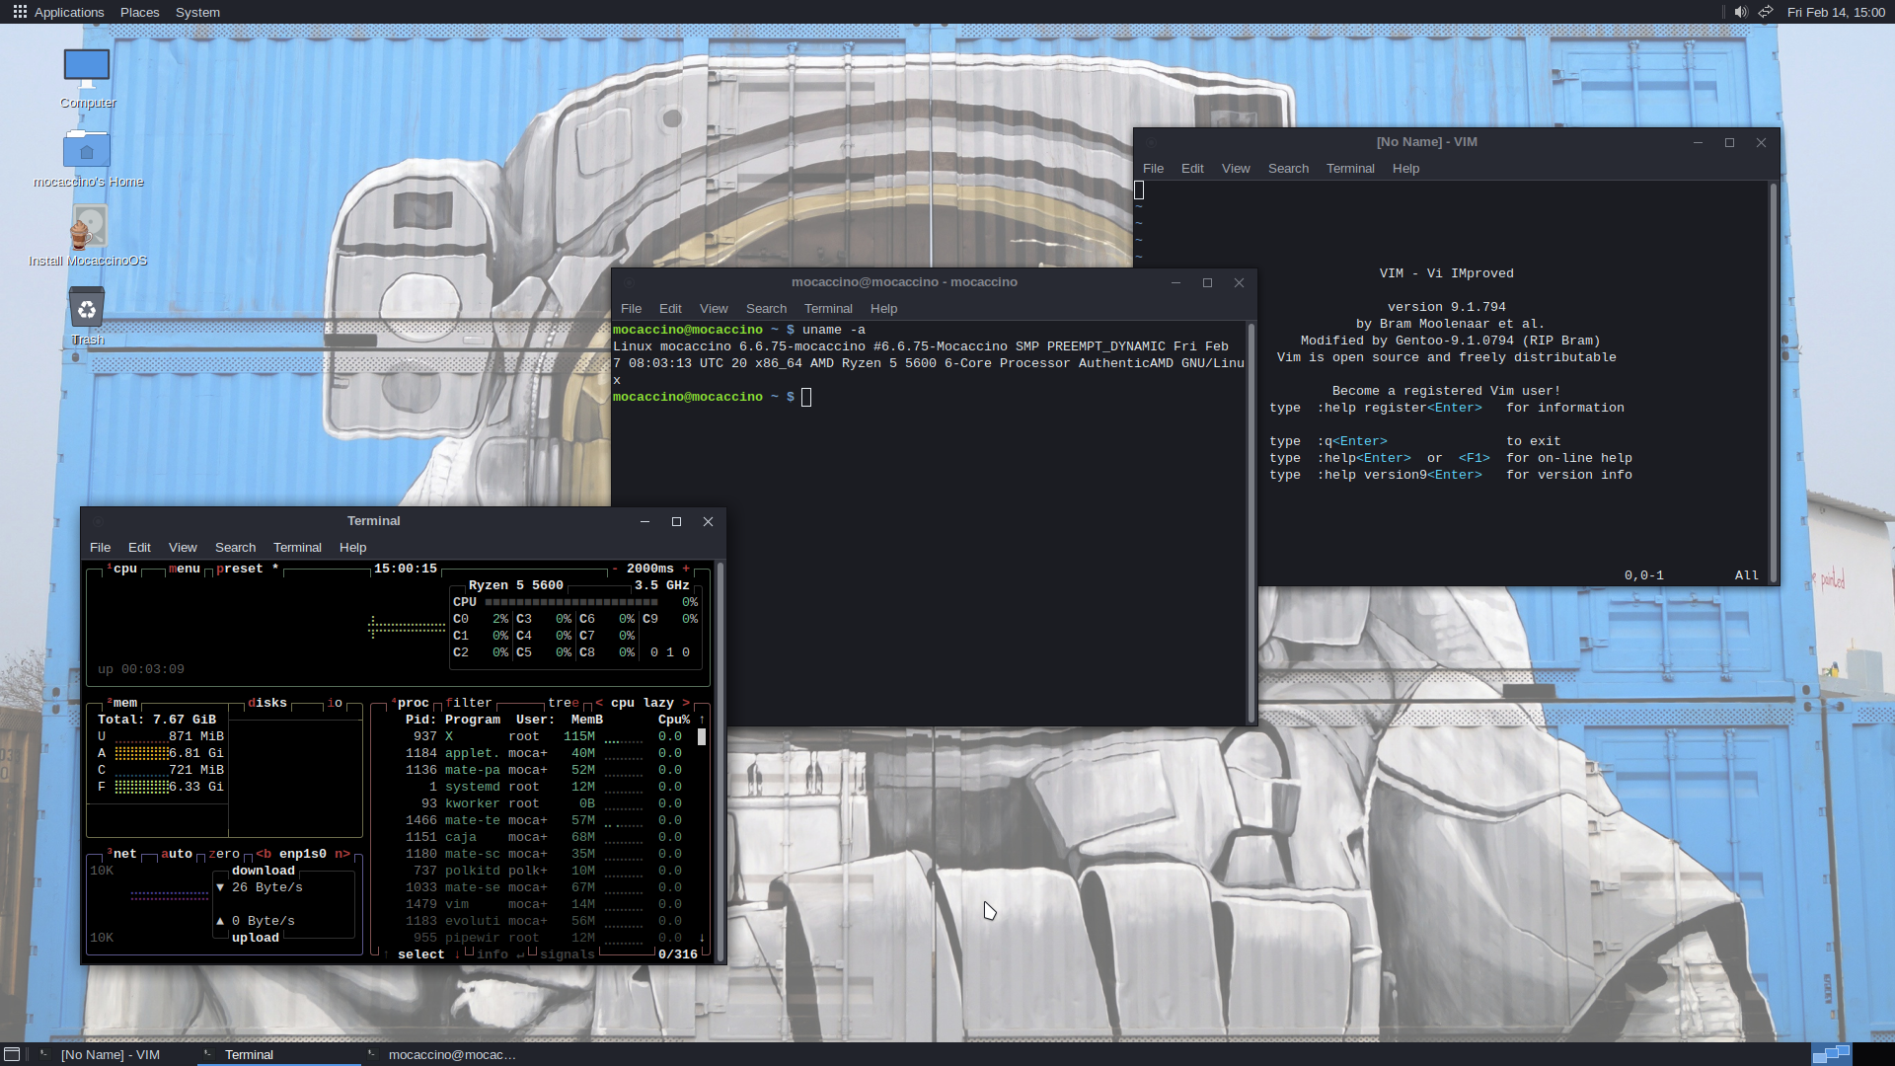Click the btop 'menu' button in the cpu box
This screenshot has height=1066, width=1895.
click(185, 569)
